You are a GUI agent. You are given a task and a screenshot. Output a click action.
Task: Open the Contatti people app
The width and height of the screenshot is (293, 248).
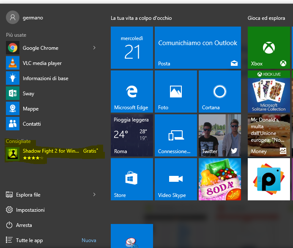(52, 124)
